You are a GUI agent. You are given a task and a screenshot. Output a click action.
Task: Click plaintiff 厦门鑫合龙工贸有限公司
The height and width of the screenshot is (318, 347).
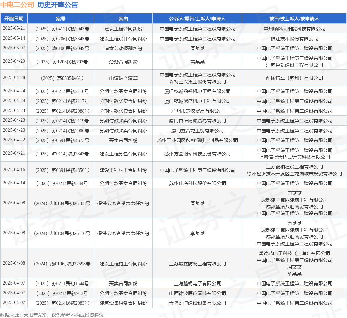198,131
